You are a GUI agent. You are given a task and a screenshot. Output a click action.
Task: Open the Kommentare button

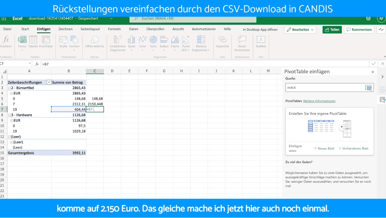[359, 29]
